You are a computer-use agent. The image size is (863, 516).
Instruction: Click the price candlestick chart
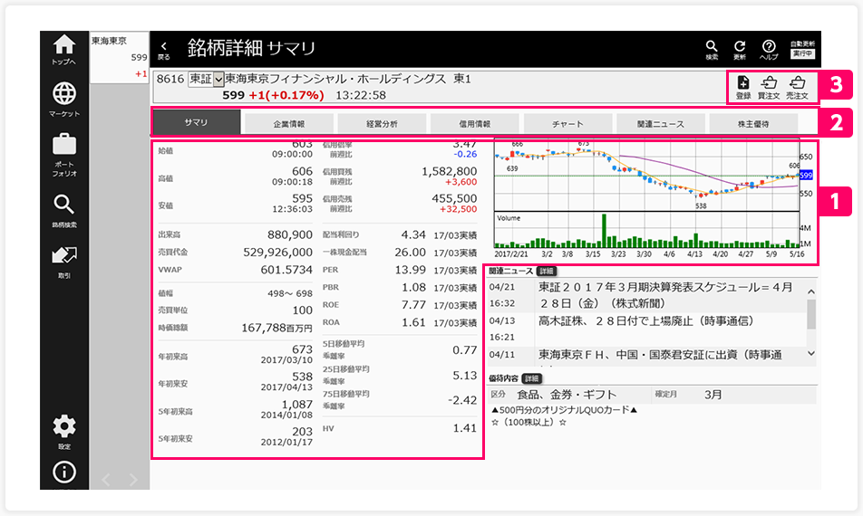coord(646,176)
